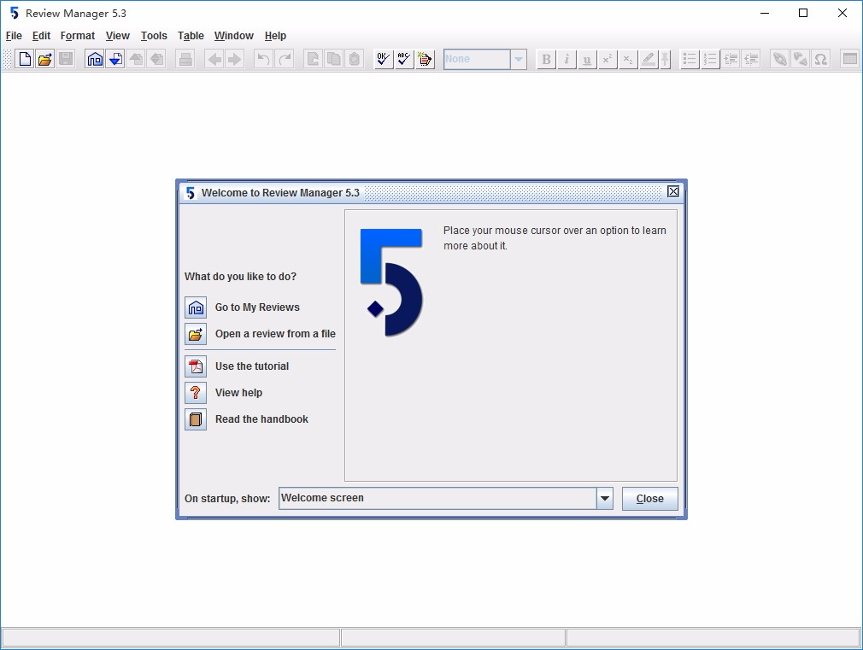Screen dimensions: 863x650
Task: Click the question mark View help icon
Action: tap(195, 392)
